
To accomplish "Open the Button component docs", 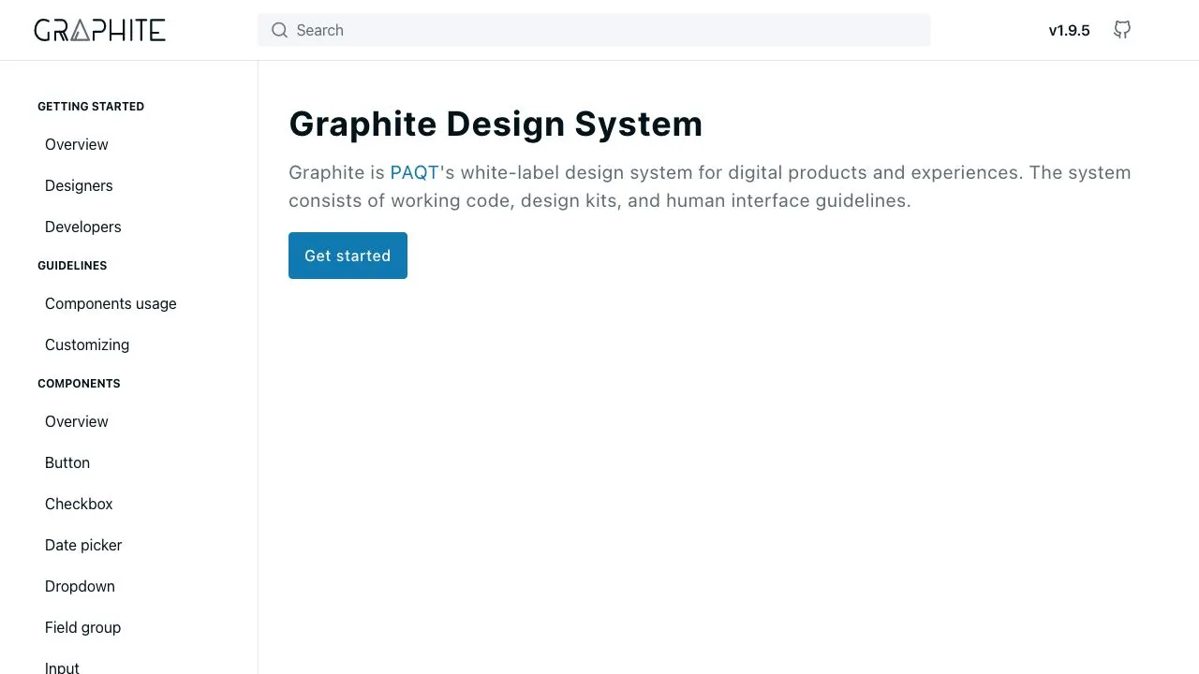I will tap(67, 462).
